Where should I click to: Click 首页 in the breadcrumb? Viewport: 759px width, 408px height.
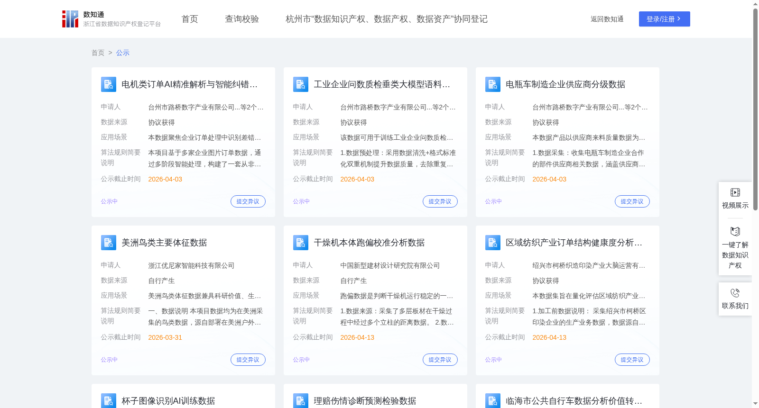pyautogui.click(x=98, y=53)
